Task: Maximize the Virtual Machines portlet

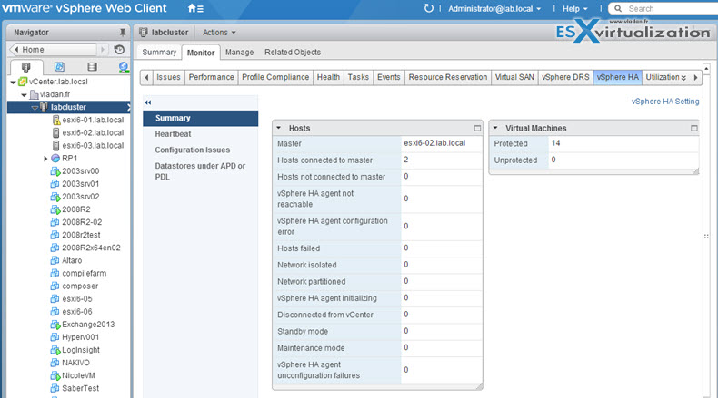Action: pyautogui.click(x=694, y=129)
